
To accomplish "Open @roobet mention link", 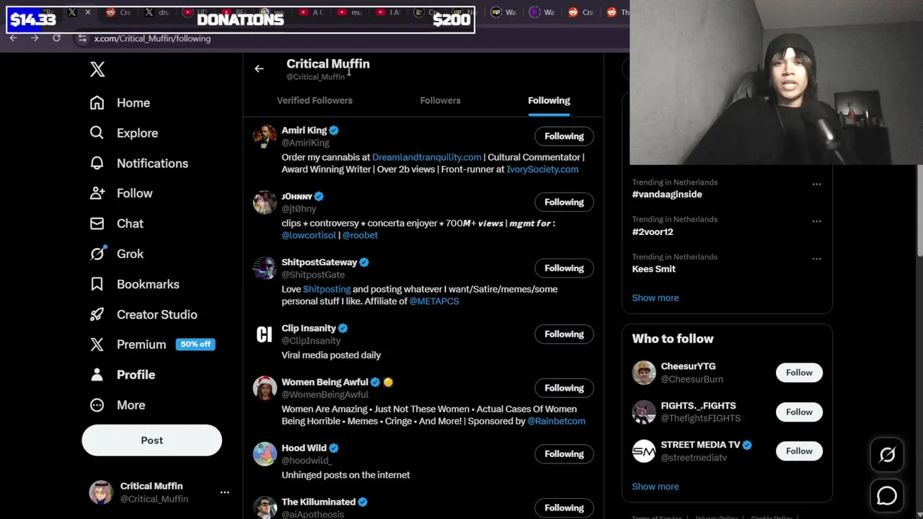I will [360, 235].
